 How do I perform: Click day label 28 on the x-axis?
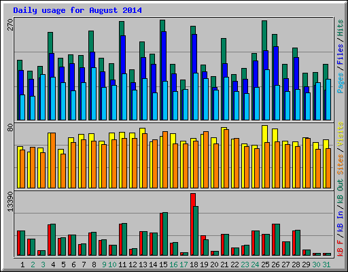click(296, 265)
